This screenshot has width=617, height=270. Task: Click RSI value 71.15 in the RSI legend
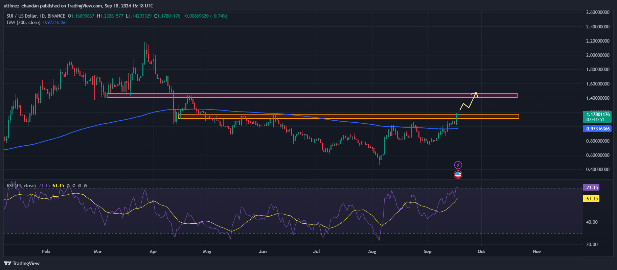click(x=44, y=186)
